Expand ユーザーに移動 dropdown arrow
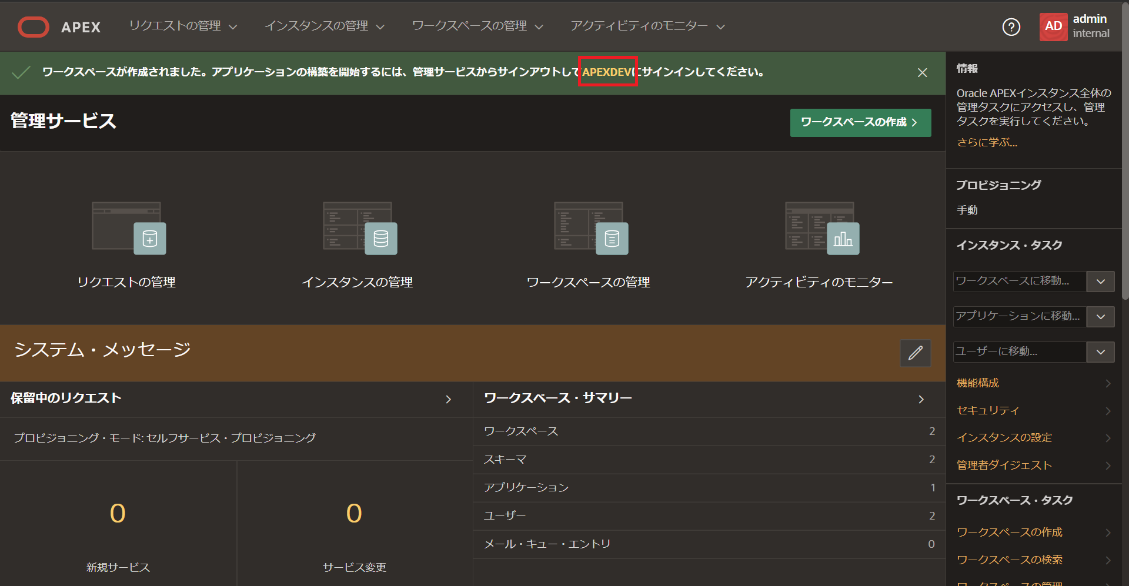 pyautogui.click(x=1100, y=352)
